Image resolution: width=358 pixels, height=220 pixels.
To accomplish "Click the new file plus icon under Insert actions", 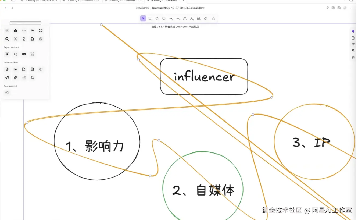I will click(x=7, y=69).
